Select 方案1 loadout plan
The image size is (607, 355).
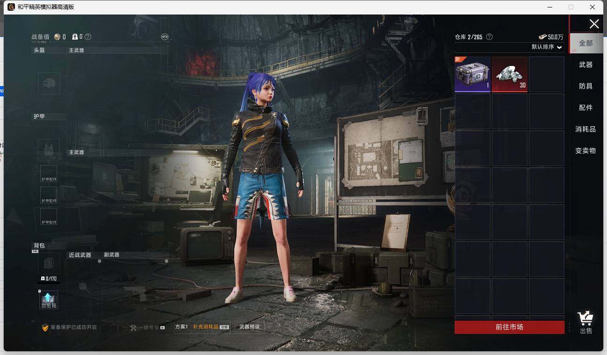[181, 327]
